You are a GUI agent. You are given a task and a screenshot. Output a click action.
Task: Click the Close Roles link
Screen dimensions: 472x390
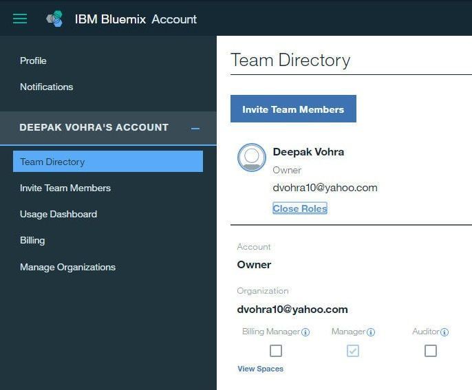coord(300,208)
